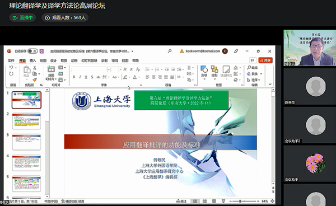Open the 设计 ribbon tab
This screenshot has width=336, height=206.
pyautogui.click(x=53, y=60)
